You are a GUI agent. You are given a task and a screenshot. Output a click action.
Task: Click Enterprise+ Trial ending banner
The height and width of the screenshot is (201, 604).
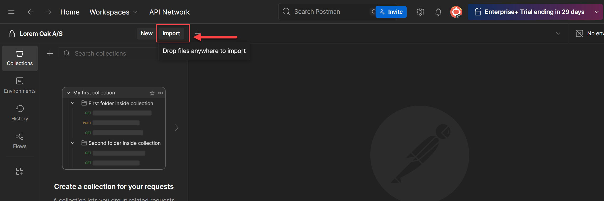[x=529, y=12]
